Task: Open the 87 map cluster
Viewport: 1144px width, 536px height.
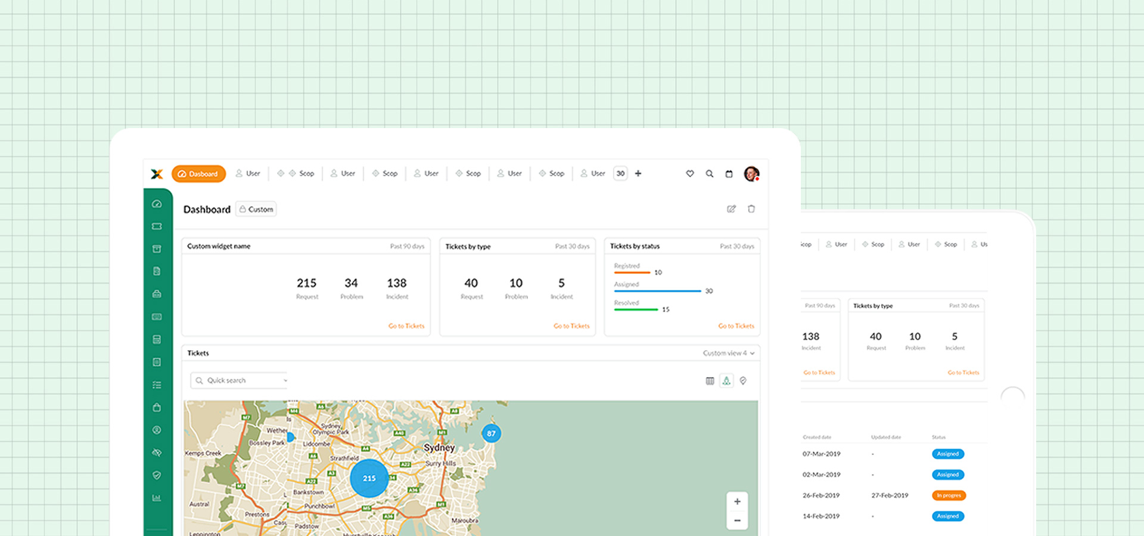Action: point(491,434)
